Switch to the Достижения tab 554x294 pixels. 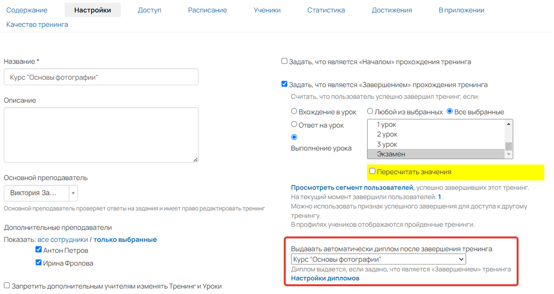(392, 10)
